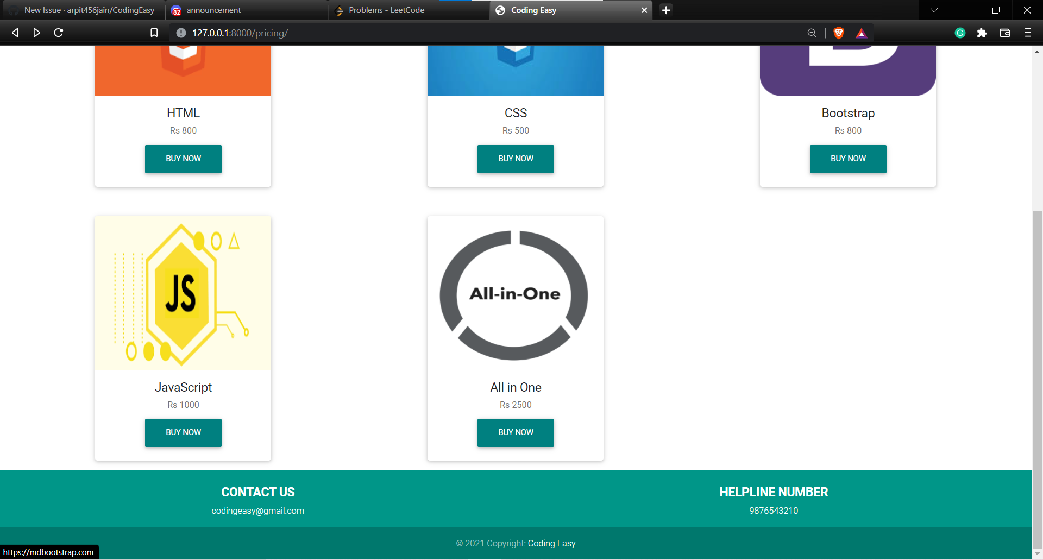Navigate forward in browser history

pyautogui.click(x=36, y=33)
